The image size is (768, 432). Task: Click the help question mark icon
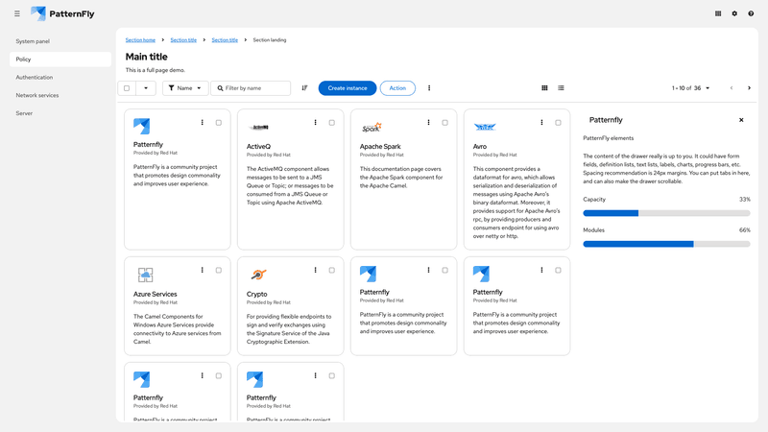click(751, 14)
